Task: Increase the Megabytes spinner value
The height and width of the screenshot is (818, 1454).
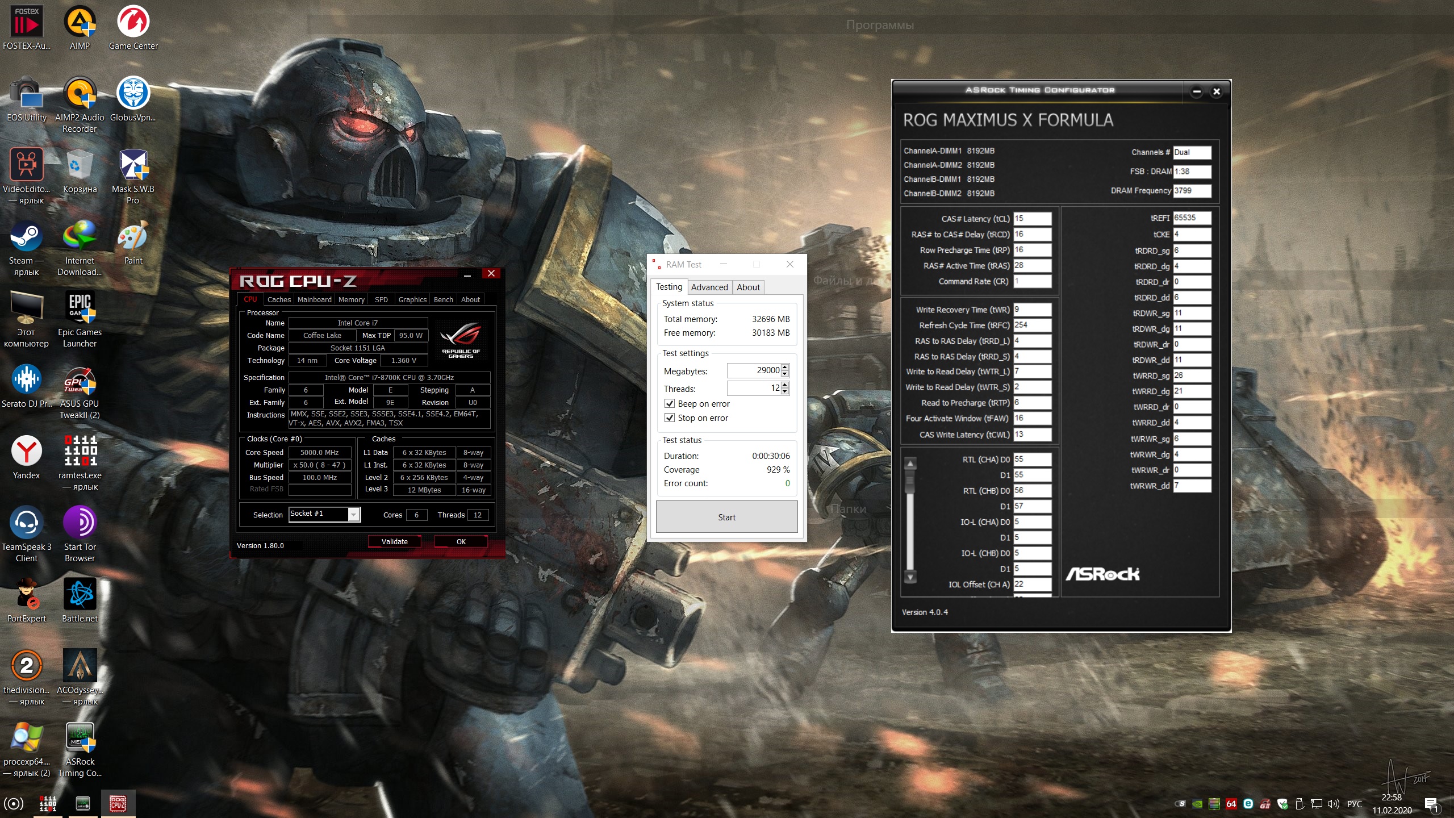Action: (x=785, y=367)
